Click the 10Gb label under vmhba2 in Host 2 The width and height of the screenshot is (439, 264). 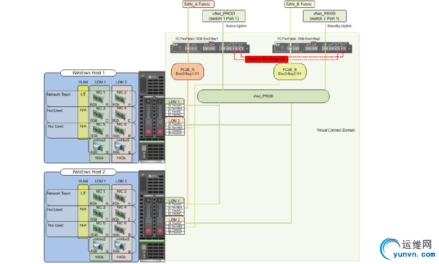point(100,257)
